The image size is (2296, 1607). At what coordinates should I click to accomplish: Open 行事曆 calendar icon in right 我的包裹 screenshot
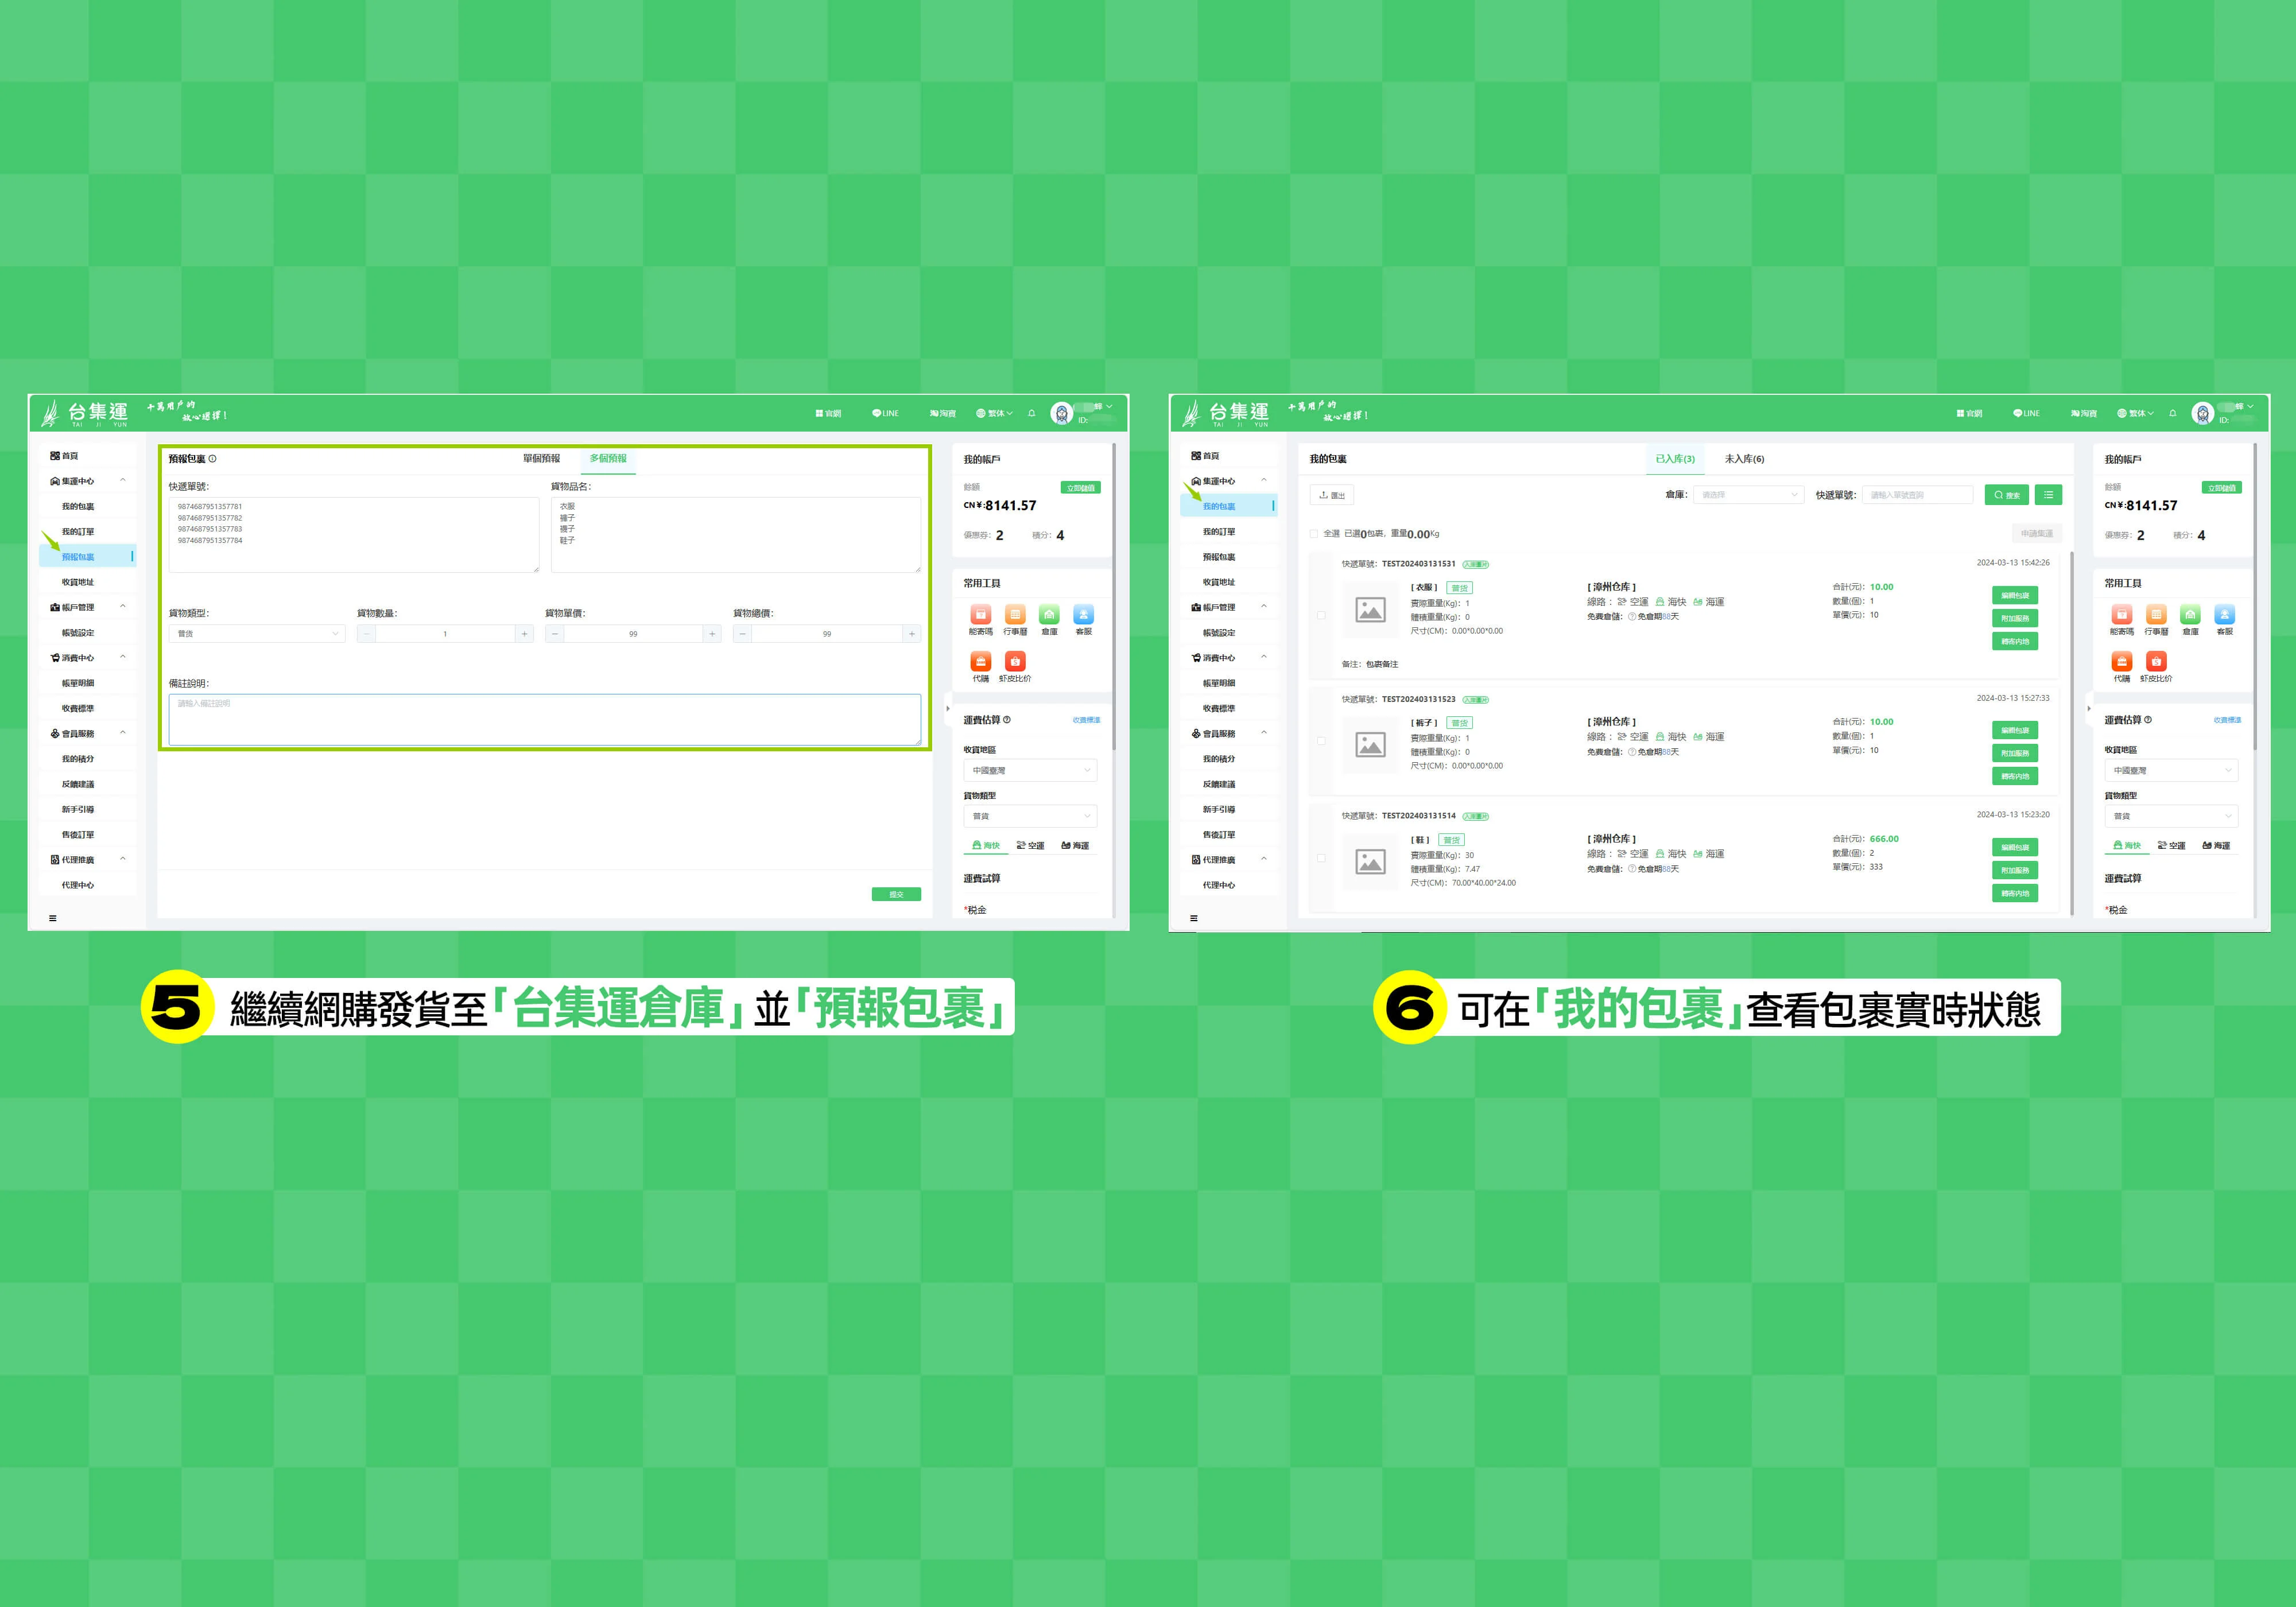tap(2156, 615)
